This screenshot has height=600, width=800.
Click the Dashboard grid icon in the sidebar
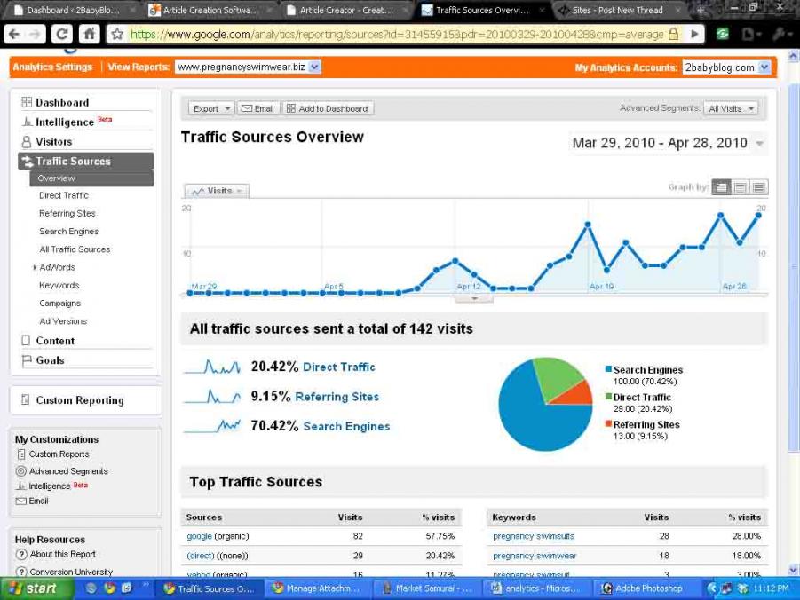pos(27,102)
